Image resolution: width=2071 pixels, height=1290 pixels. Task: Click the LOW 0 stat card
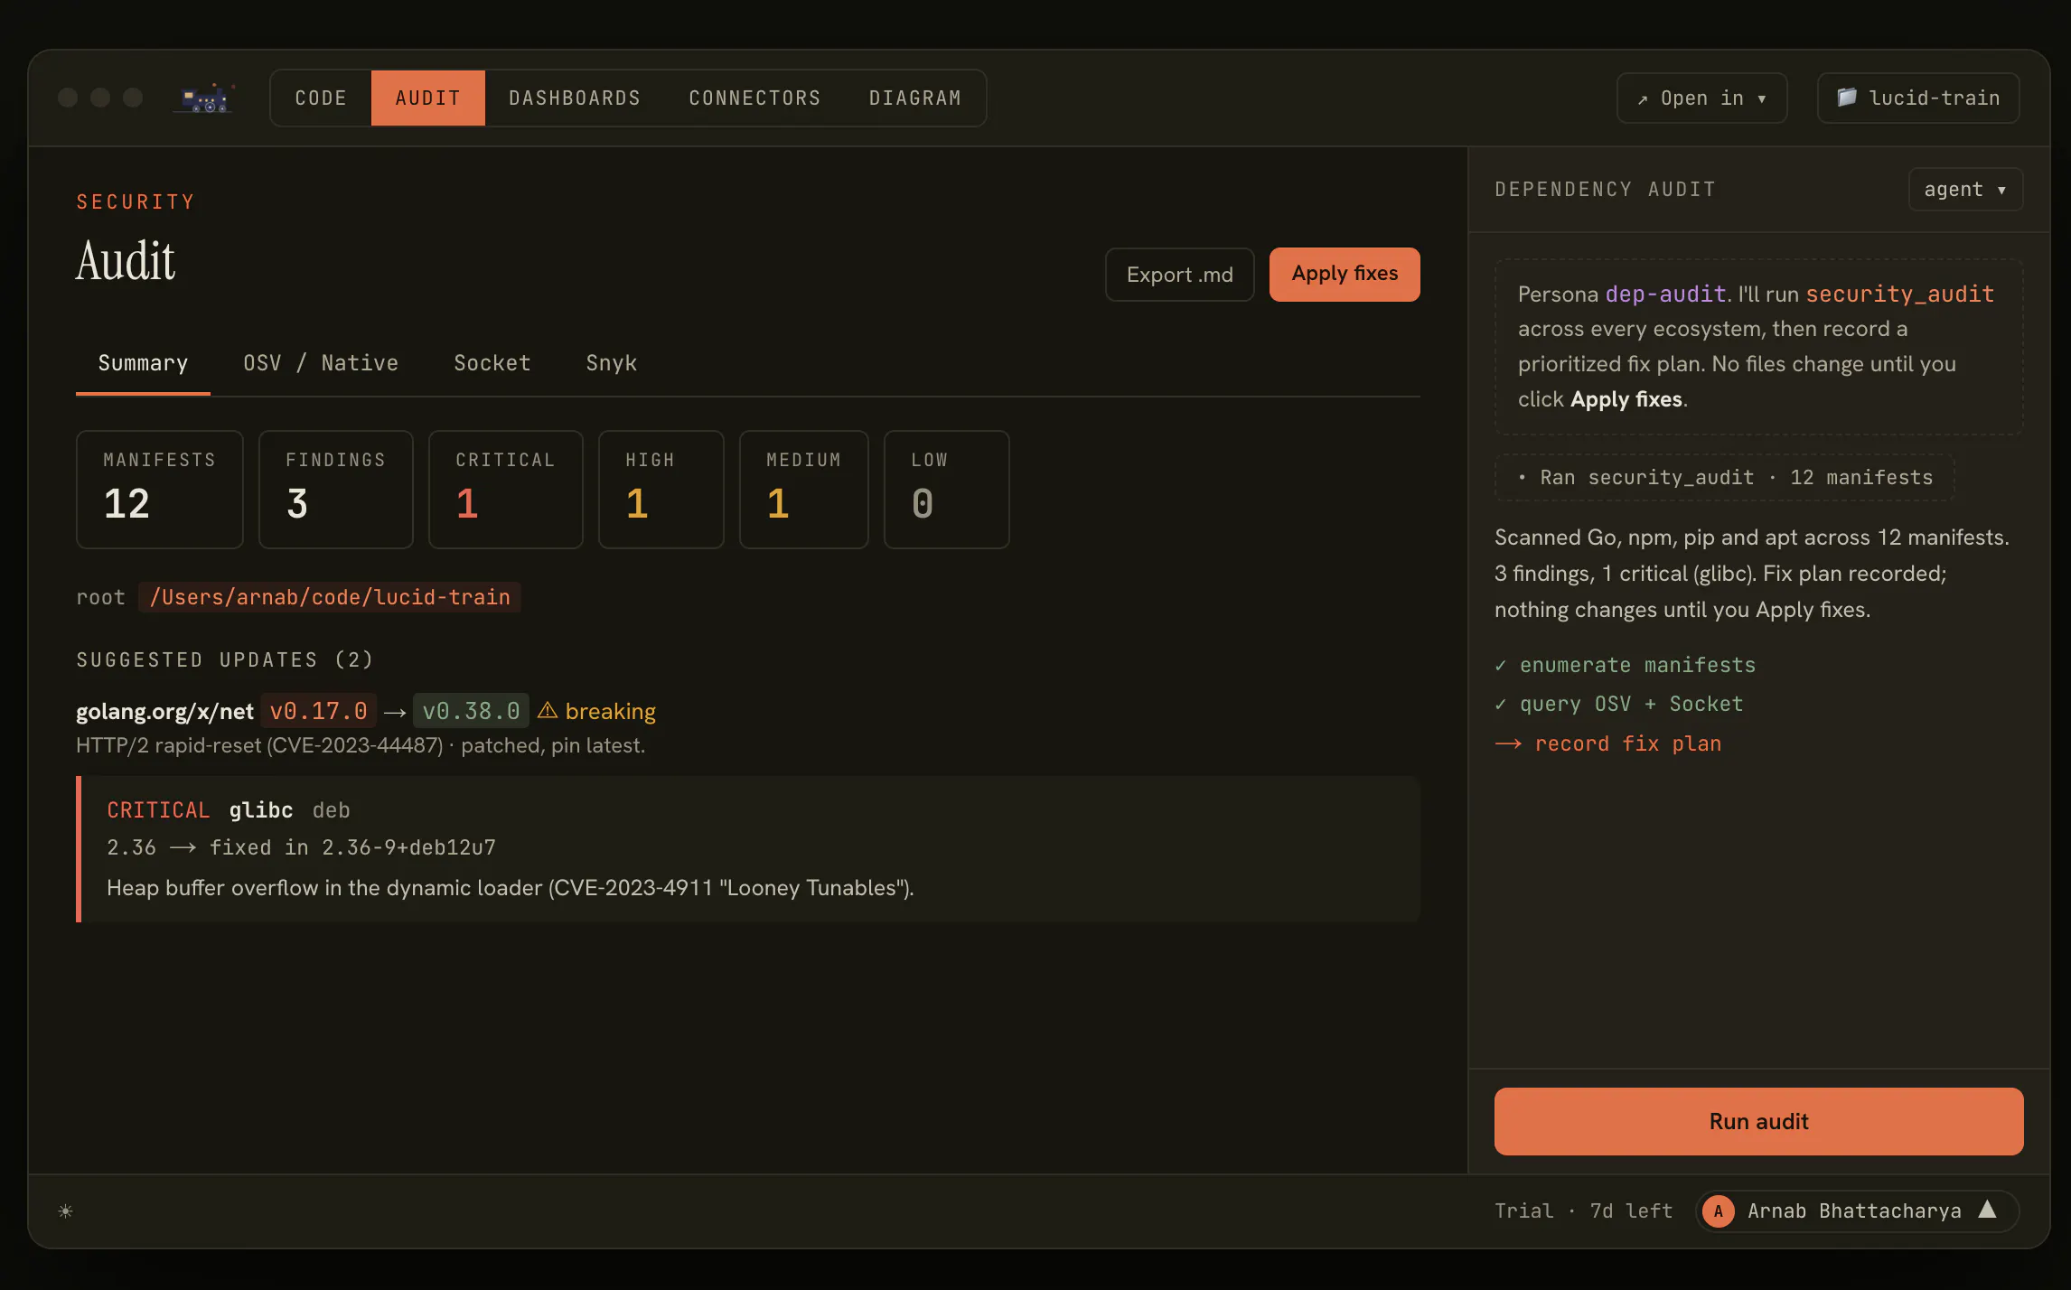[x=947, y=490]
